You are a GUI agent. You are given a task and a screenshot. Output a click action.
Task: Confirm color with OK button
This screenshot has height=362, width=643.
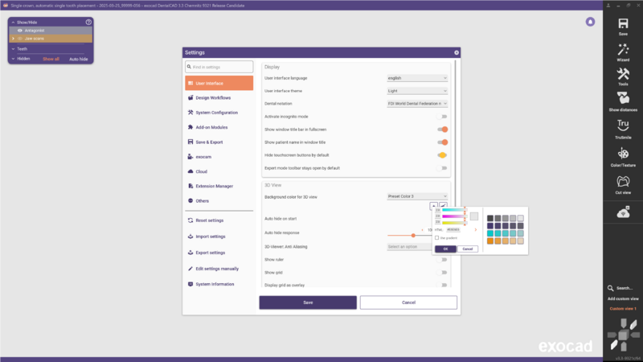[445, 249]
